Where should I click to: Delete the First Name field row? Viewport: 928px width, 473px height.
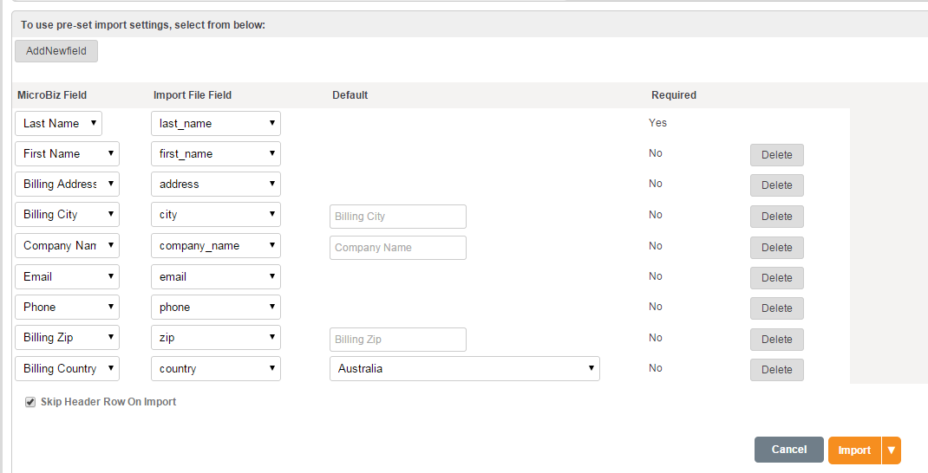tap(776, 155)
